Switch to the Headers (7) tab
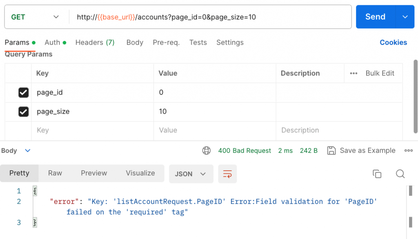The image size is (418, 239). point(95,42)
